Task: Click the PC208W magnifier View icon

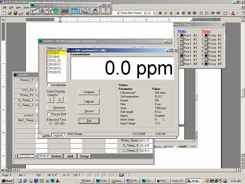Action: [85, 11]
